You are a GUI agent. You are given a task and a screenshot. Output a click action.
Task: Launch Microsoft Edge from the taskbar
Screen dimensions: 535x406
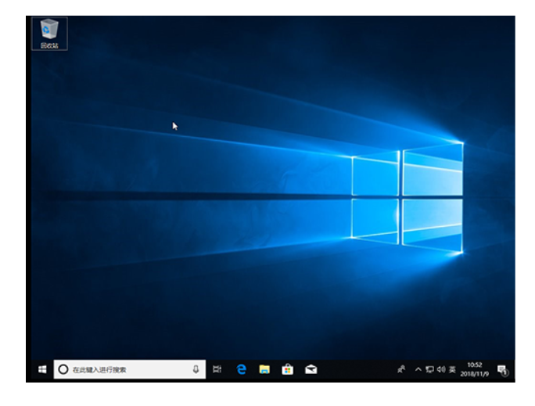[x=242, y=369]
